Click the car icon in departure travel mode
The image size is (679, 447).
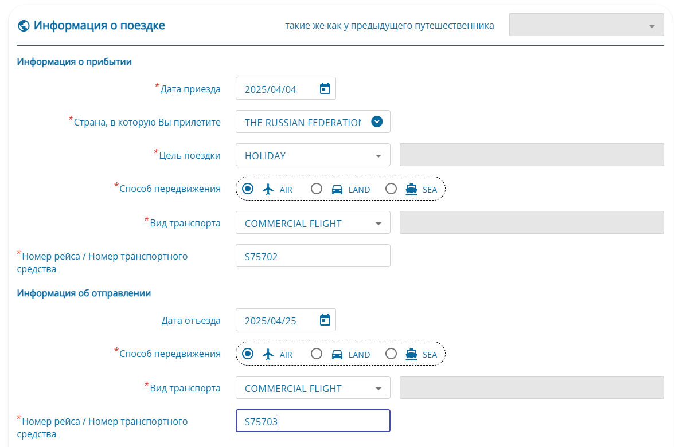[x=337, y=355]
